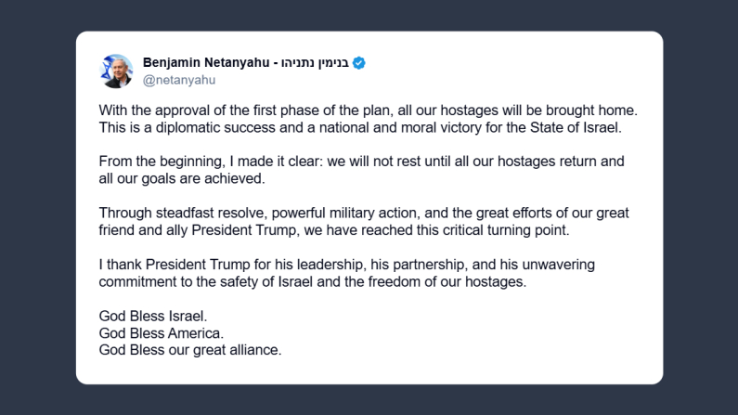The width and height of the screenshot is (738, 415).
Task: Click the line starting "With the approval"
Action: click(x=368, y=110)
